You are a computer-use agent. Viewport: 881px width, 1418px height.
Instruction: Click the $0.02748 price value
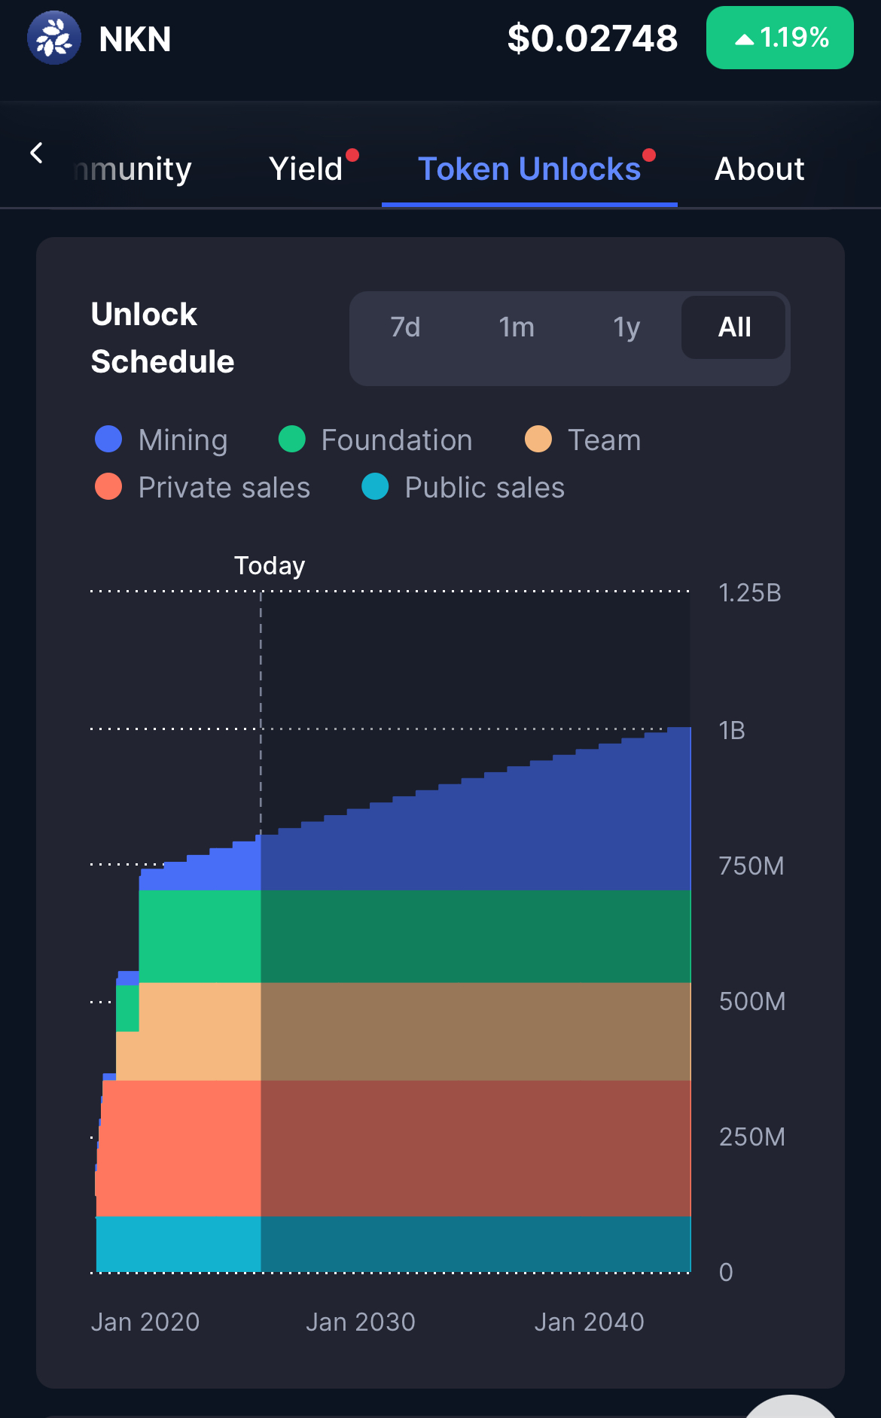593,38
